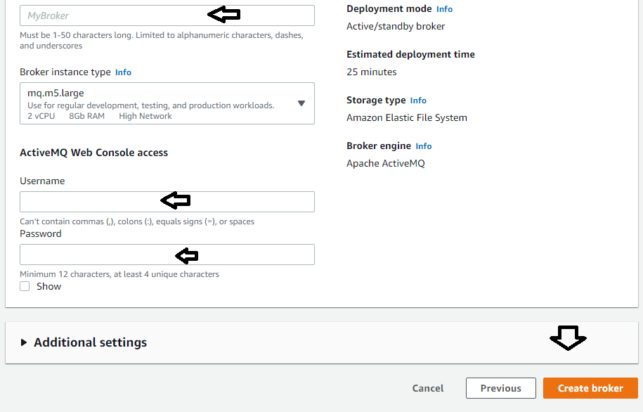This screenshot has height=412, width=643.
Task: Open Deployment mode Info
Action: pyautogui.click(x=444, y=8)
